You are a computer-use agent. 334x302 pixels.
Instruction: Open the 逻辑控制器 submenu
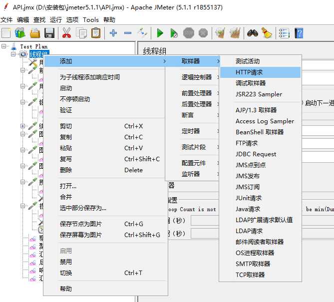196,77
